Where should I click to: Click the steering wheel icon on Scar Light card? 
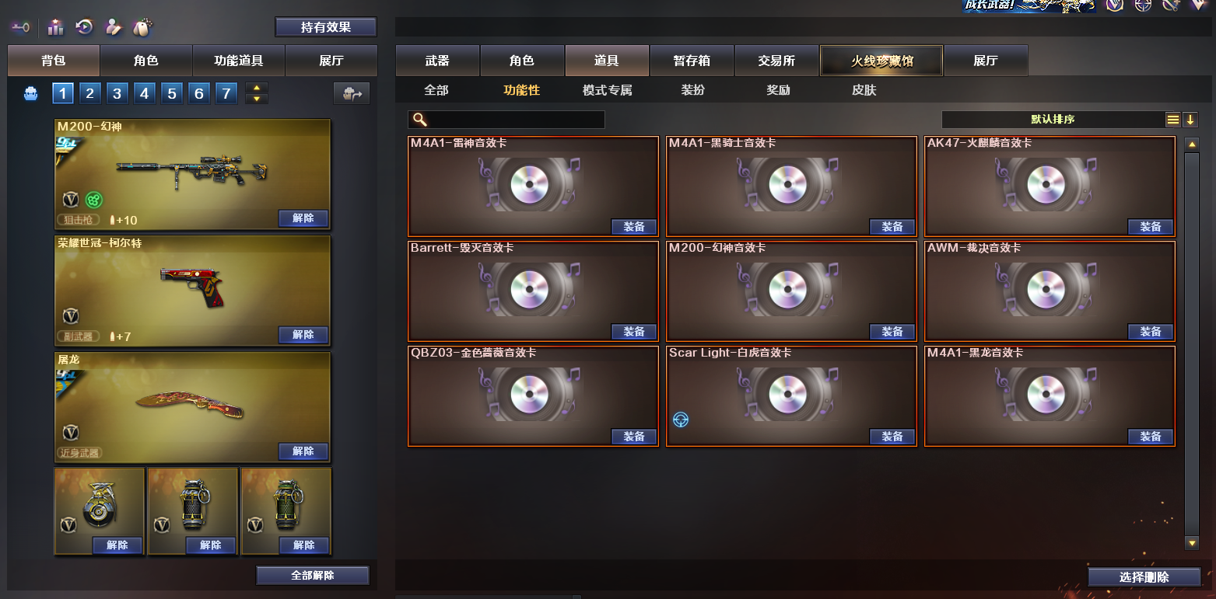coord(681,420)
